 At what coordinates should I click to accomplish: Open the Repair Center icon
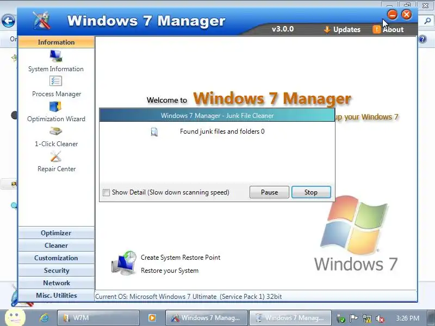point(56,156)
